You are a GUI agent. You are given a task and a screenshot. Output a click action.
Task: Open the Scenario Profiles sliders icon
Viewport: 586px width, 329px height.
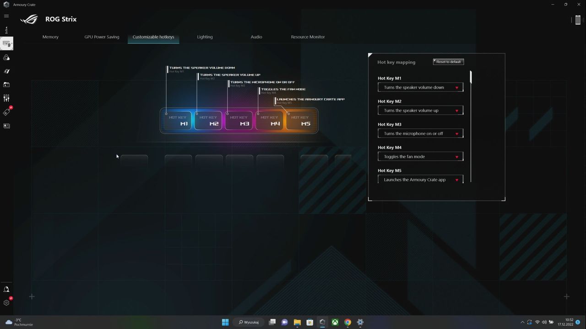[6, 98]
